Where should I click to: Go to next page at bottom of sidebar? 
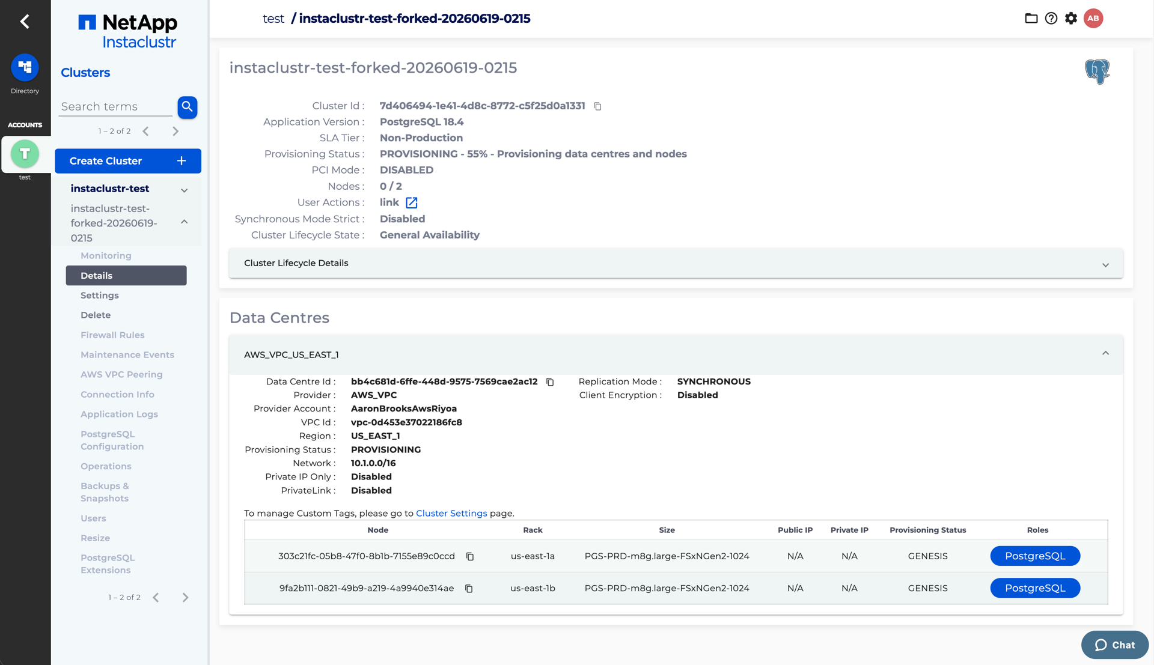185,598
